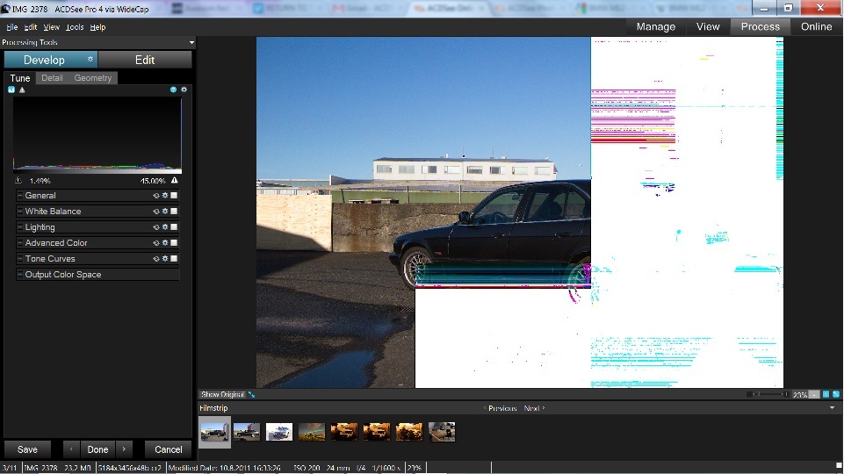Open the White Balance settings gear
The image size is (844, 474).
tap(164, 212)
